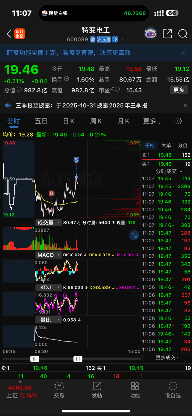The image size is (192, 416).
Task: Grab the left timeline range handle
Action: click(x=35, y=359)
